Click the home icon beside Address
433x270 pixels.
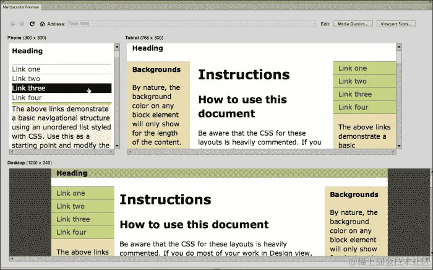tap(42, 24)
